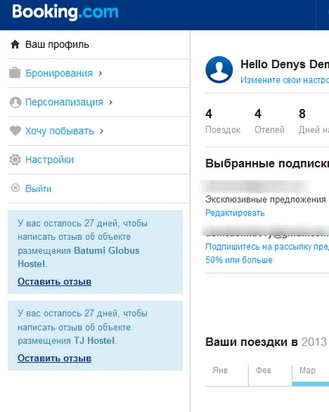Click the Batumi Globus Hostel name
329x412 pixels.
[x=79, y=257]
